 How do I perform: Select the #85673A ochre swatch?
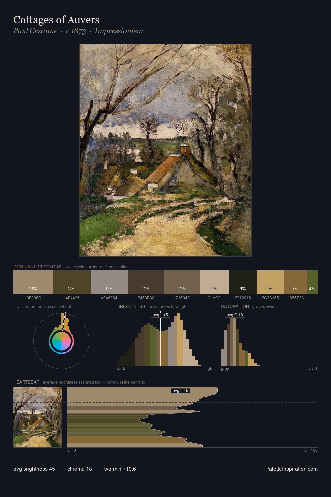pyautogui.click(x=296, y=282)
